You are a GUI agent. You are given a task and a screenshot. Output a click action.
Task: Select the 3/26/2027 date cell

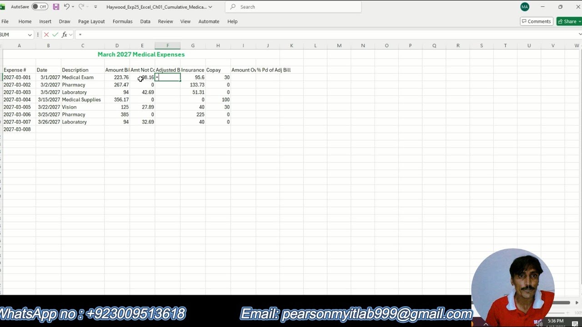click(49, 122)
